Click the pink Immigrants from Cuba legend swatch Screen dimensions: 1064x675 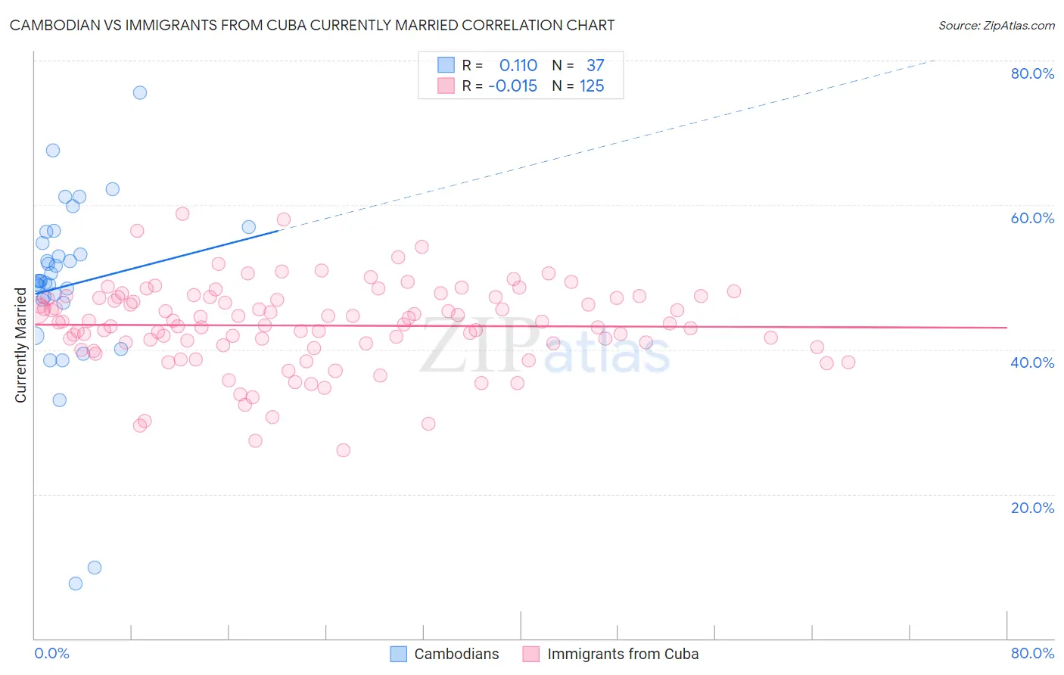tap(531, 654)
